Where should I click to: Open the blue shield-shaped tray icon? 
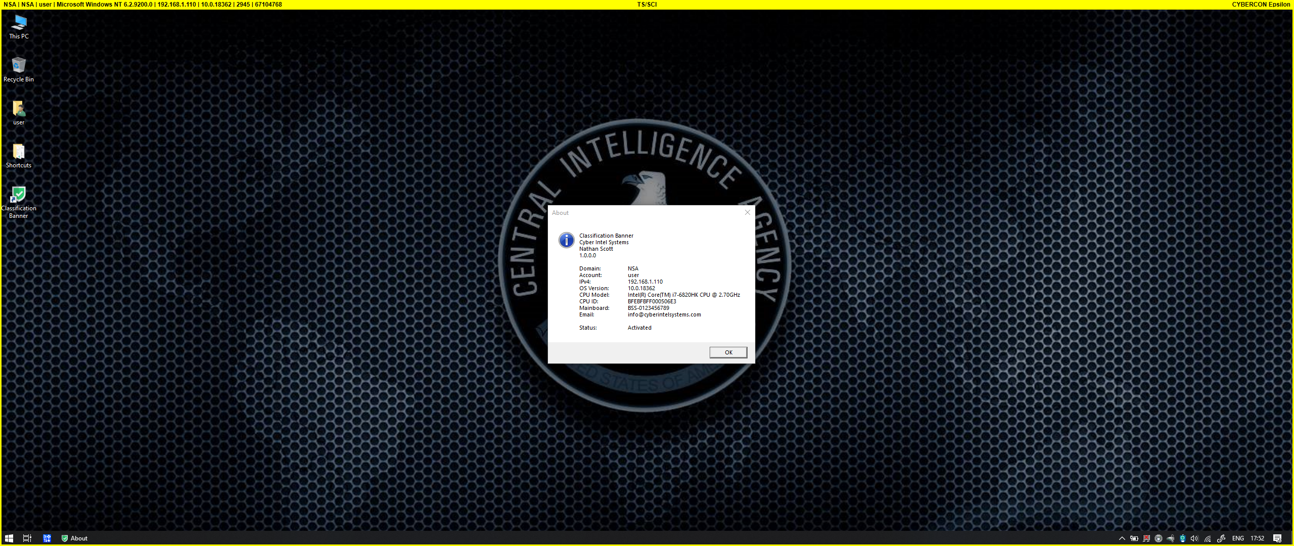[1182, 538]
